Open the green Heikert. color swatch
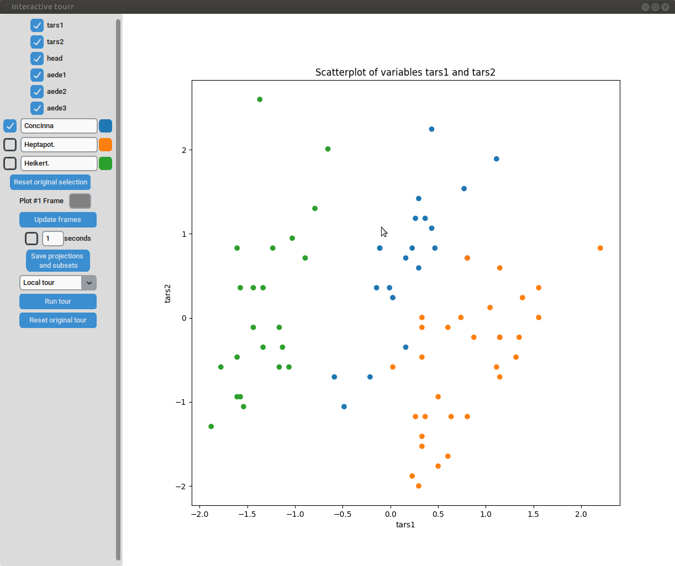 pyautogui.click(x=106, y=163)
